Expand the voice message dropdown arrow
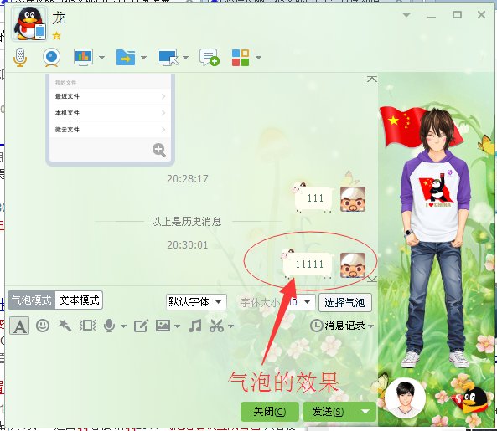The width and height of the screenshot is (497, 431). (x=123, y=326)
